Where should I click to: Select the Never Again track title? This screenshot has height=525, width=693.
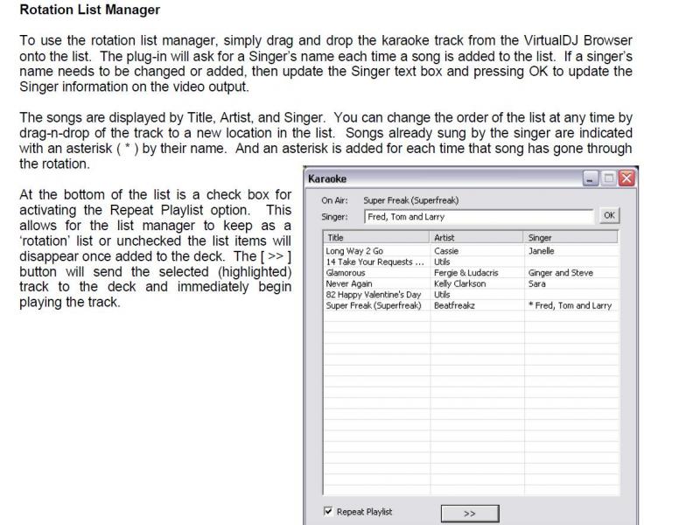coord(349,283)
